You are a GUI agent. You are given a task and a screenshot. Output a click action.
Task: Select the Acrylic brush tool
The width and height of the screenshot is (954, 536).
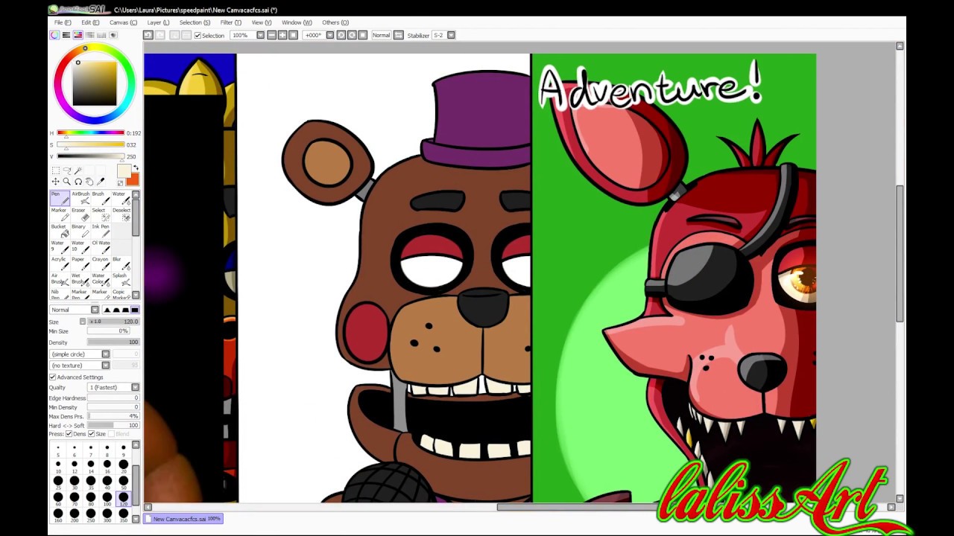click(60, 264)
